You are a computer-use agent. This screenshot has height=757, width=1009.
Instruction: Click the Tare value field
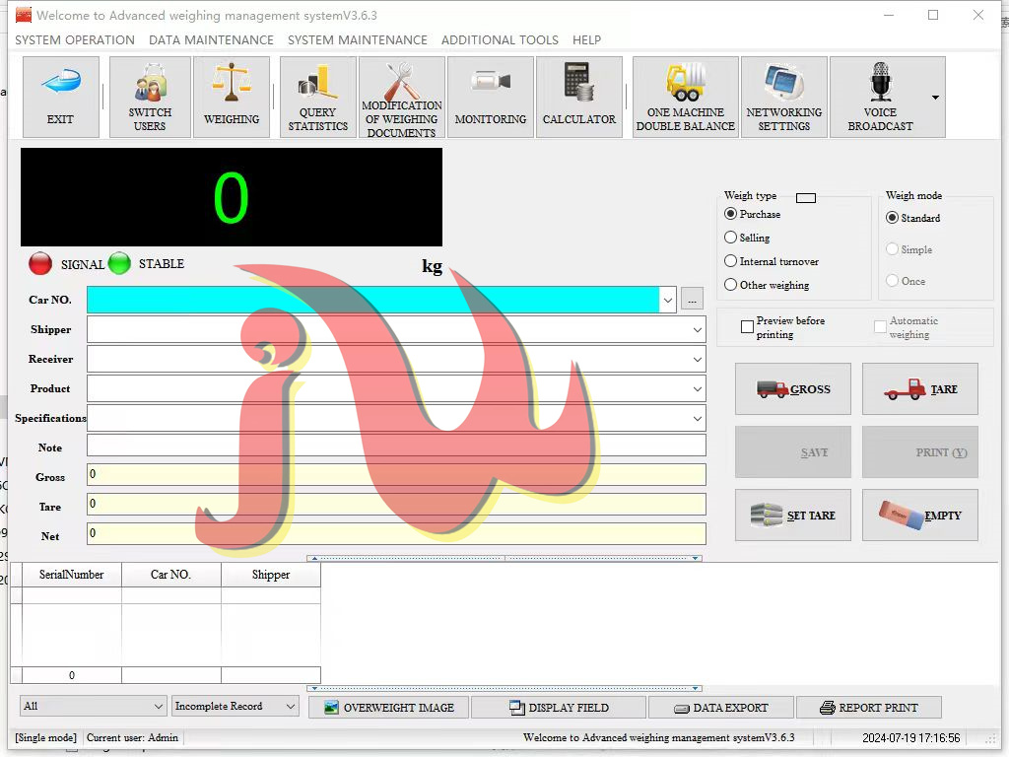coord(396,504)
